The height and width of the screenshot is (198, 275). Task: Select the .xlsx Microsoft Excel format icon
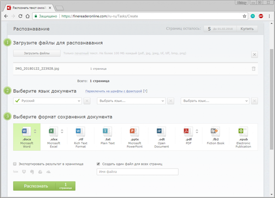coord(53,131)
